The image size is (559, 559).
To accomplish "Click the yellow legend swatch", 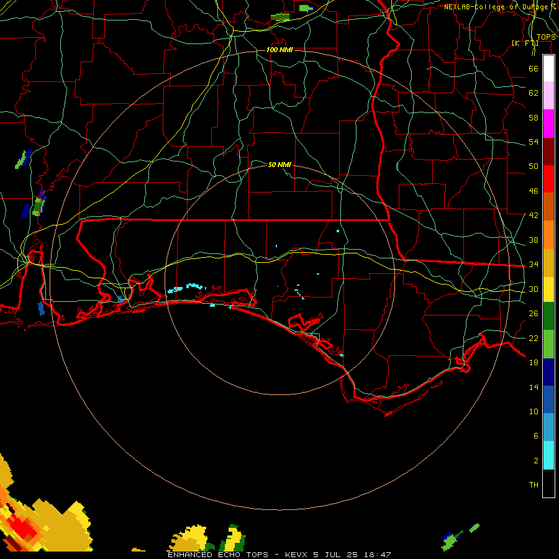I will click(x=548, y=289).
